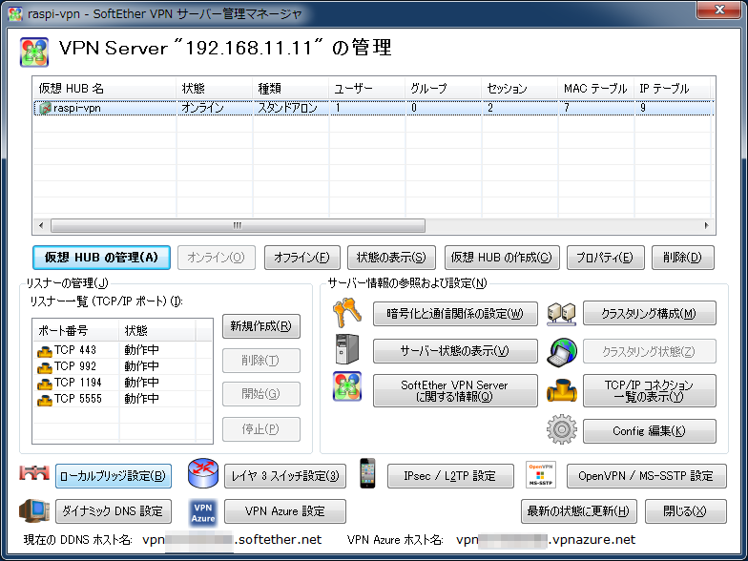Image resolution: width=748 pixels, height=561 pixels.
Task: Open Config 編集(K) button
Action: click(649, 431)
